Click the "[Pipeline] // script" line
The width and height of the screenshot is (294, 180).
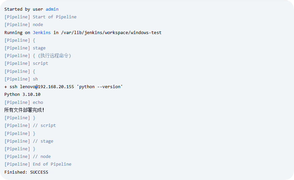30,126
